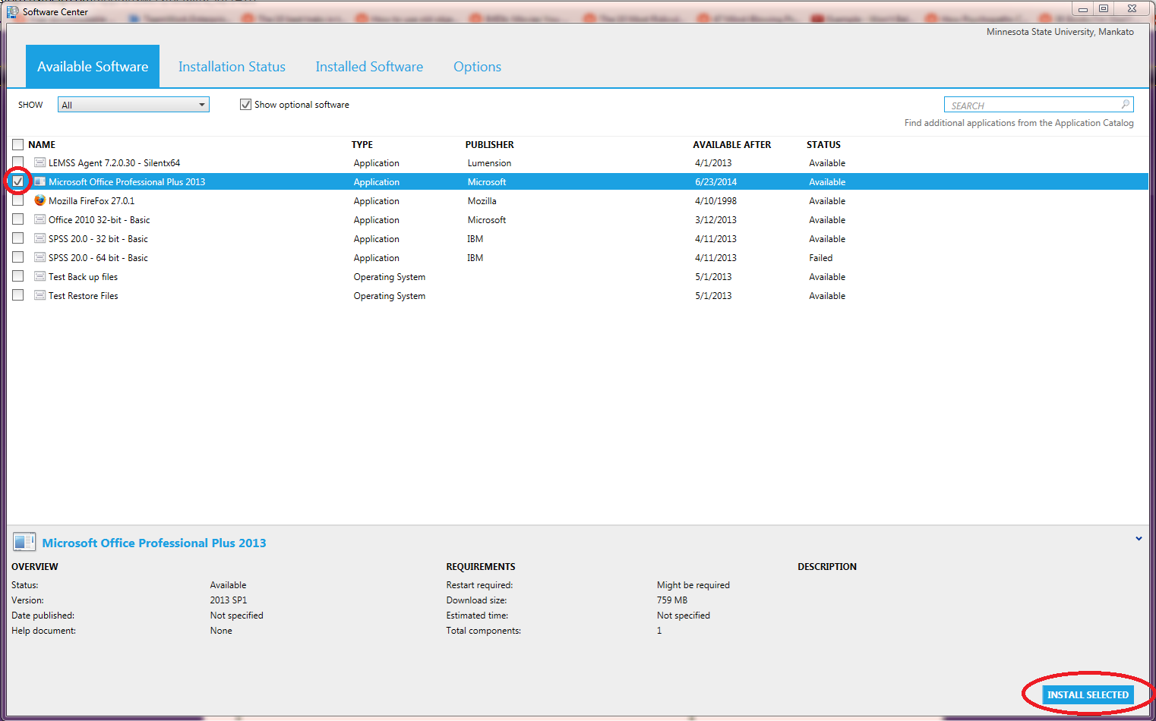Click the Software Center title bar icon

click(x=12, y=11)
